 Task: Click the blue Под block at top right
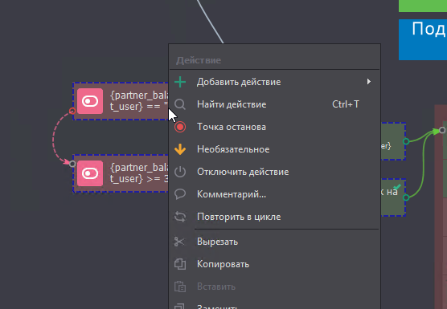(x=423, y=39)
